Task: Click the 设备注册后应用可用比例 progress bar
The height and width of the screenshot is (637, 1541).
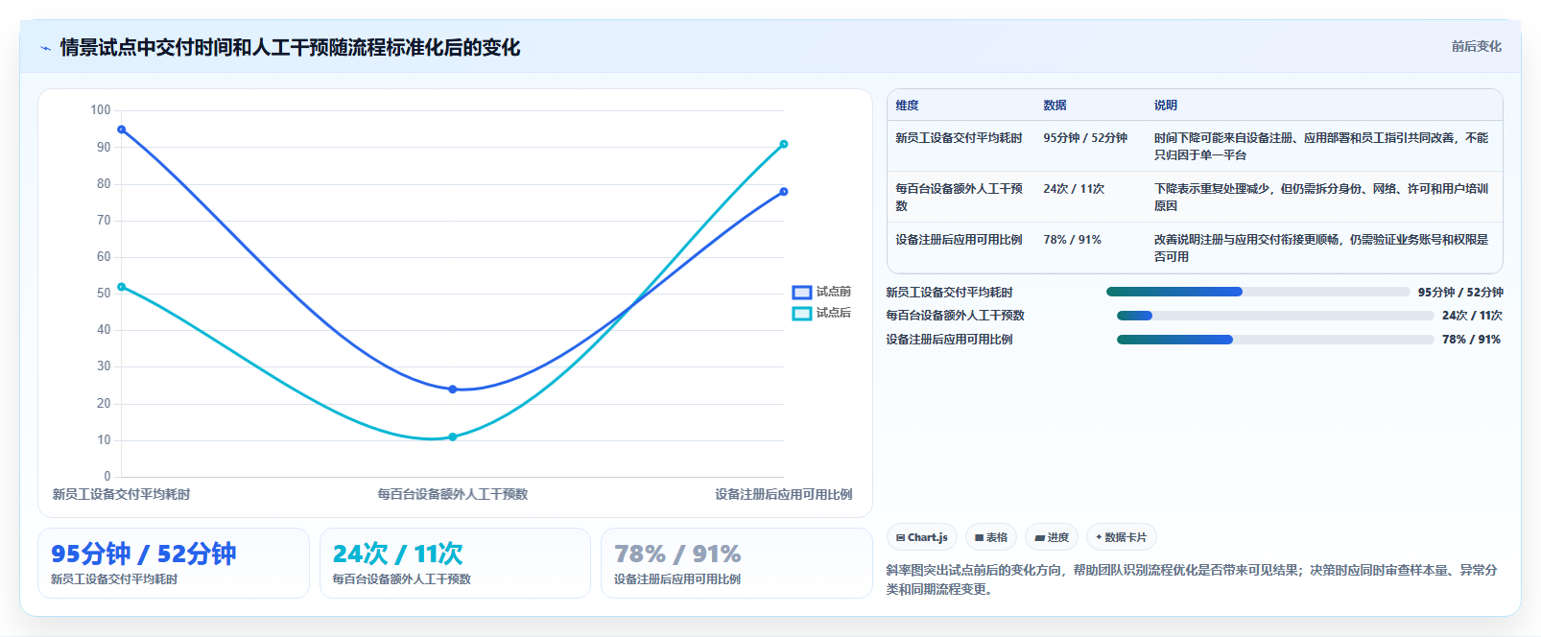Action: [1275, 340]
